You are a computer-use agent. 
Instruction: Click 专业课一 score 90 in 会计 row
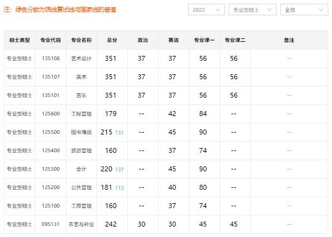click(203, 169)
